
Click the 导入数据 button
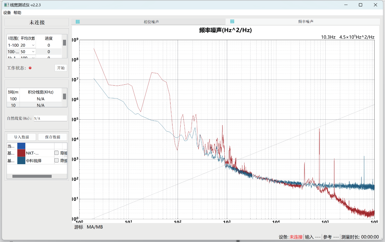click(x=21, y=137)
